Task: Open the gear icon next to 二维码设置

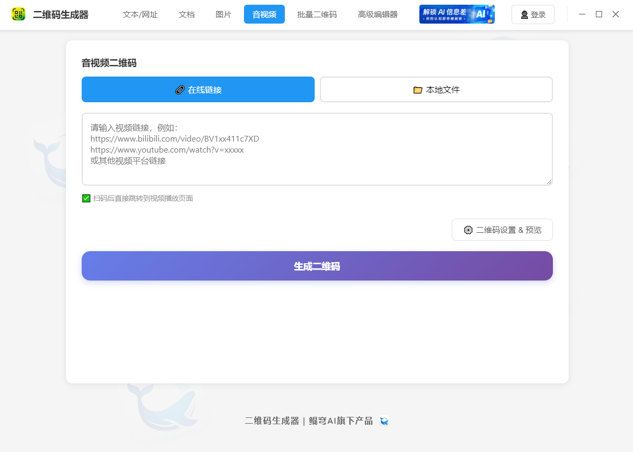Action: (x=469, y=230)
